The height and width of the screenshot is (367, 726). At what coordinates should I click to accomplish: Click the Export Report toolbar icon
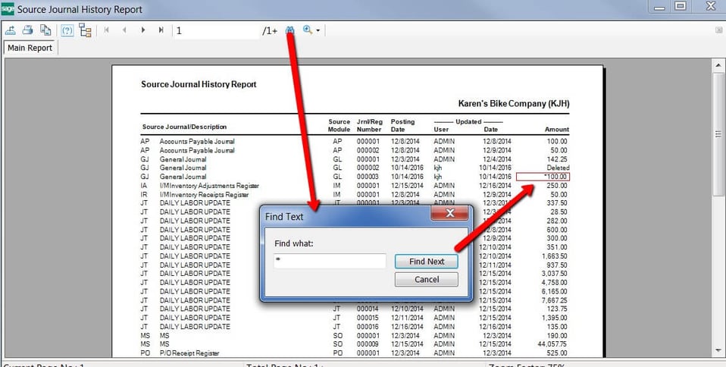(x=11, y=30)
